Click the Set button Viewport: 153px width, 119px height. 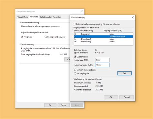[124, 73]
